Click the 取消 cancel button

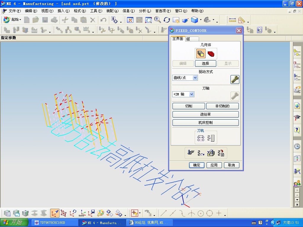tap(231, 165)
